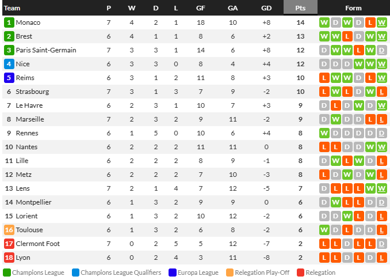Sort table by GD column header
390x280 pixels.
(x=266, y=8)
